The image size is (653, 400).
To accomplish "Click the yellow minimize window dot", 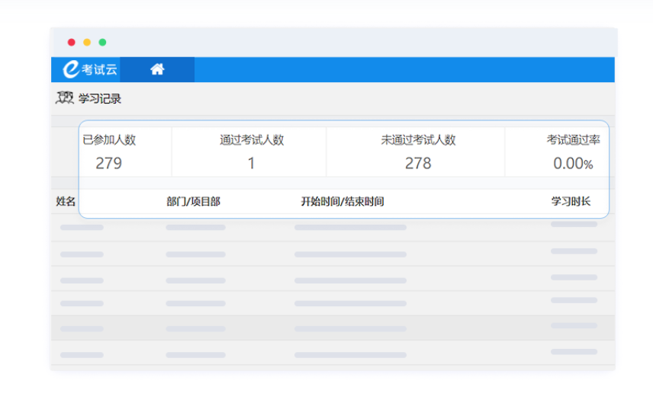I will point(87,43).
